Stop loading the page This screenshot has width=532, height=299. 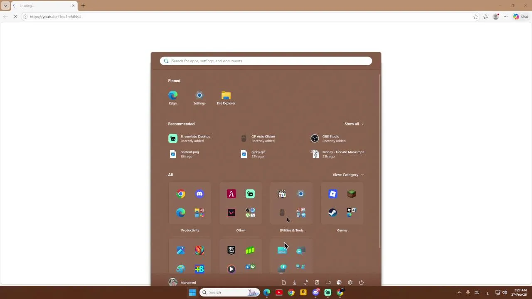[x=15, y=17]
